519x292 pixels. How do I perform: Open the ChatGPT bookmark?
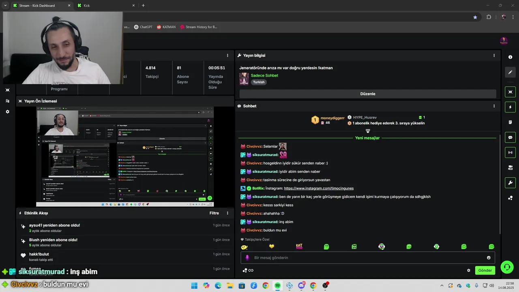coord(143,27)
